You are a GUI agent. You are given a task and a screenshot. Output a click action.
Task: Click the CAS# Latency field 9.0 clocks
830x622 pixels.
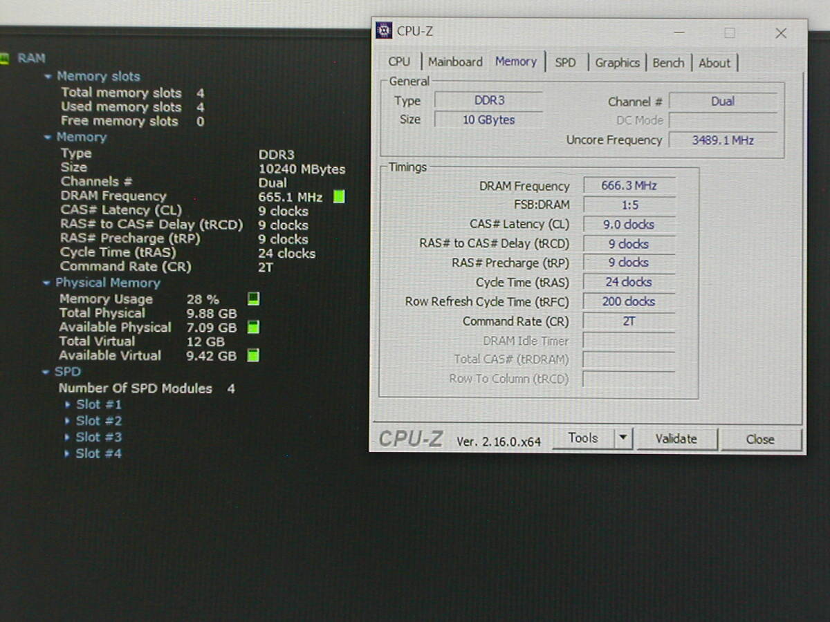point(629,224)
